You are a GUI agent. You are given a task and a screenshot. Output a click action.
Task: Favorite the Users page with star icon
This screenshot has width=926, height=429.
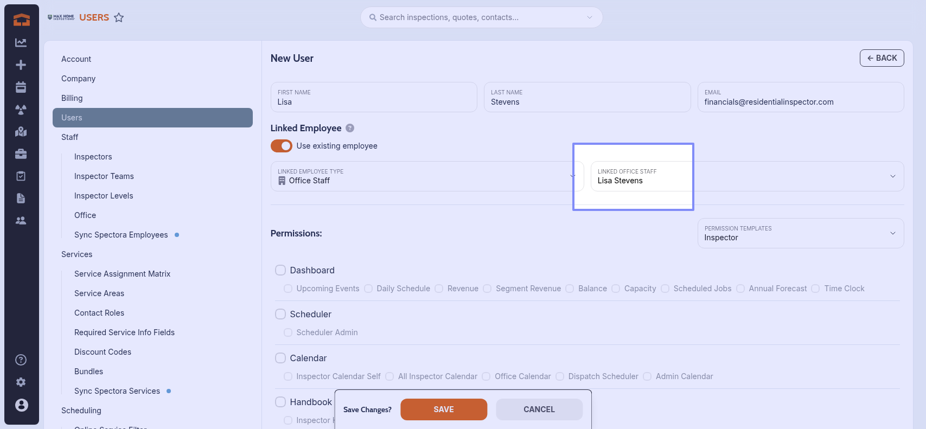click(119, 18)
